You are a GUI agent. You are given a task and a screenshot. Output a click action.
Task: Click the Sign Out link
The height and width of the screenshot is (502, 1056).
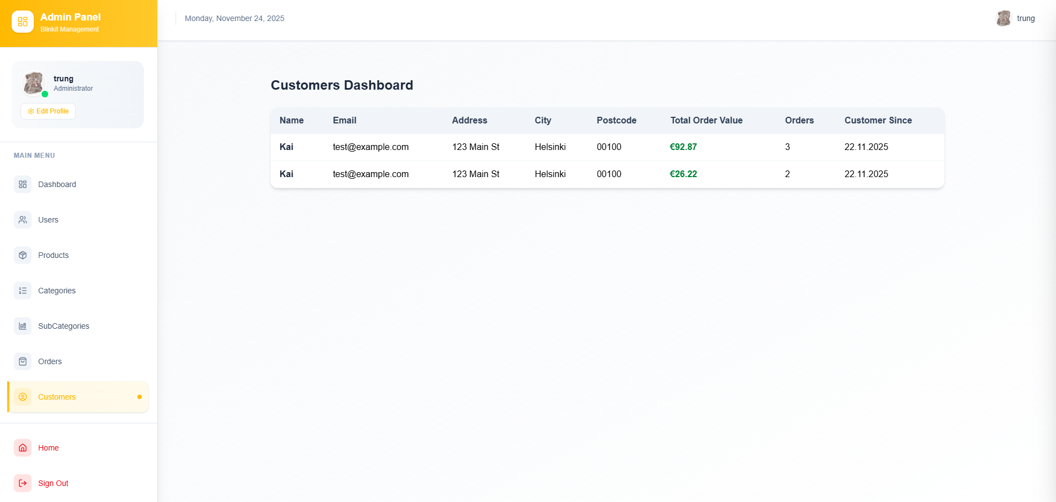pyautogui.click(x=53, y=483)
